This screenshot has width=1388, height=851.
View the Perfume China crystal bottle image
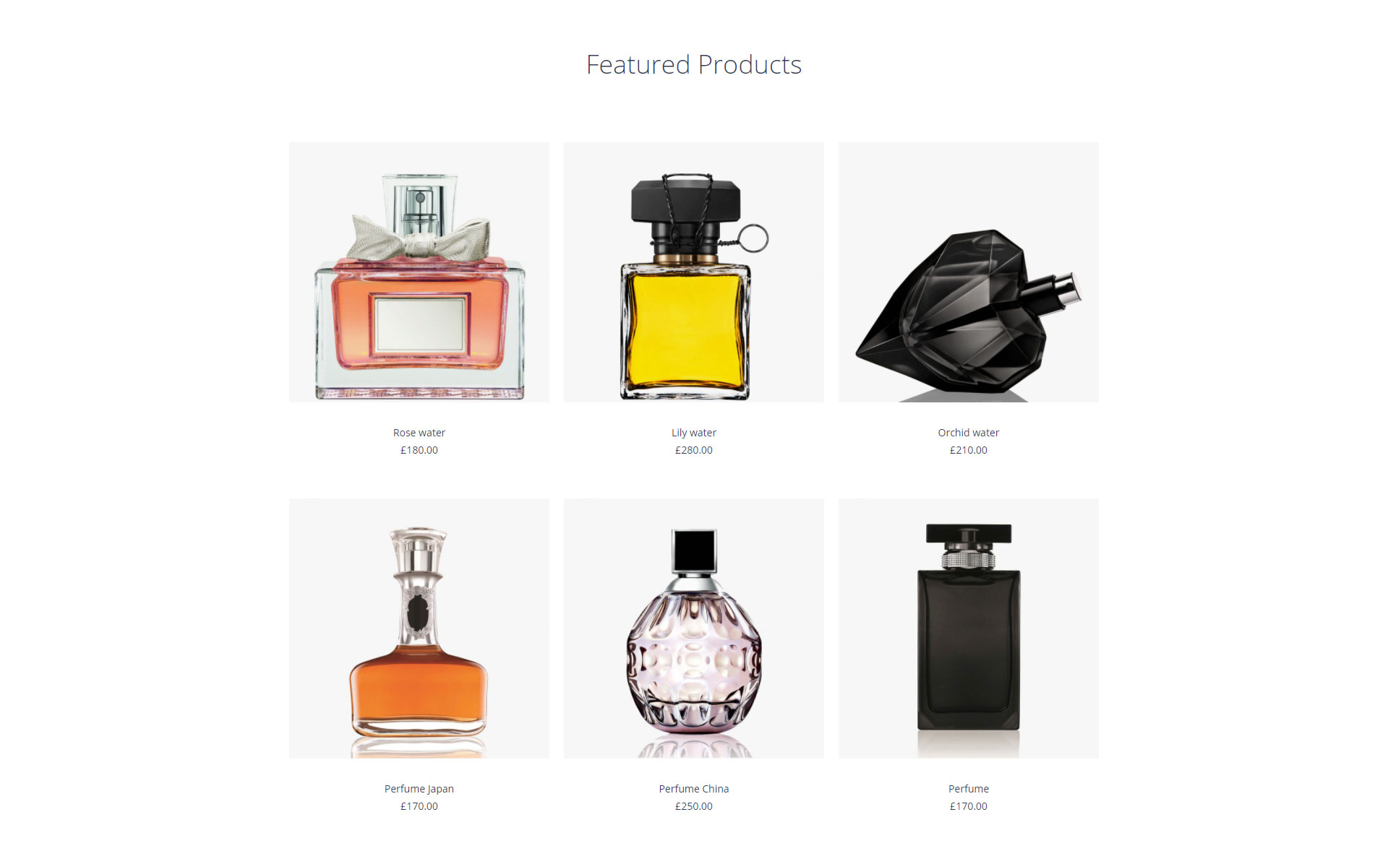point(694,628)
